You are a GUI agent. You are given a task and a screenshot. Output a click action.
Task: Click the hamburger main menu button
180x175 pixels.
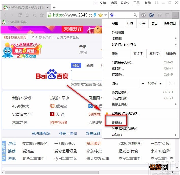pos(175,15)
